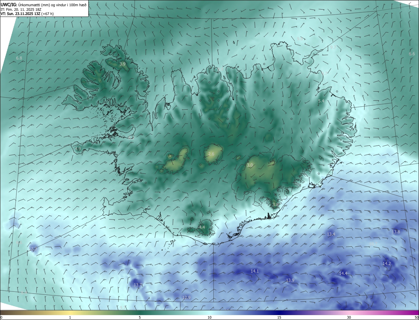Click the 30 tick on the colour scale
419x320 pixels.
pos(349,317)
